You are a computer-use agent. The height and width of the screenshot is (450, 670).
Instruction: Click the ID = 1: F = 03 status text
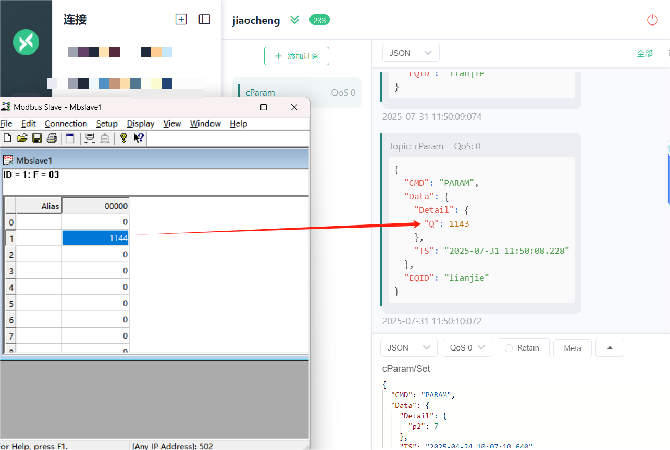31,174
